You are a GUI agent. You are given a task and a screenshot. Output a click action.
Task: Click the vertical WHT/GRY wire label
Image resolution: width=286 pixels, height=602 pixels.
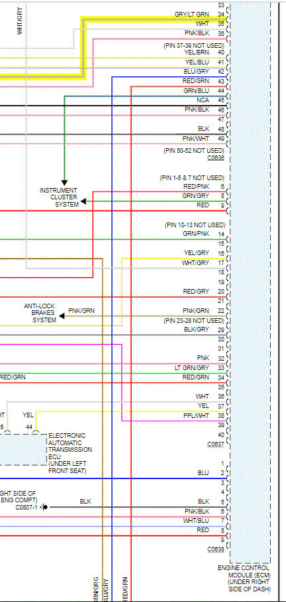tap(20, 21)
